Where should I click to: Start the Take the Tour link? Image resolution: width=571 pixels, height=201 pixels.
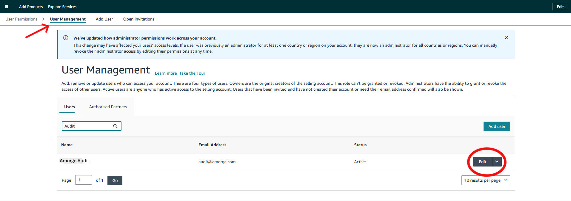(x=192, y=73)
